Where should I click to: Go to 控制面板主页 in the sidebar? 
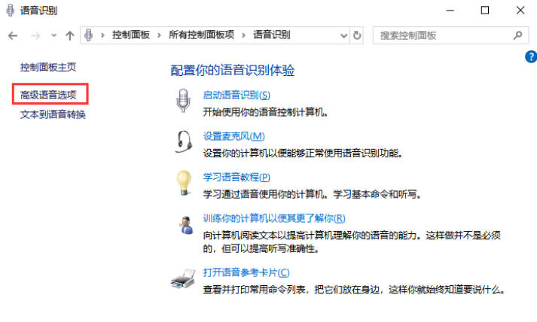click(48, 67)
